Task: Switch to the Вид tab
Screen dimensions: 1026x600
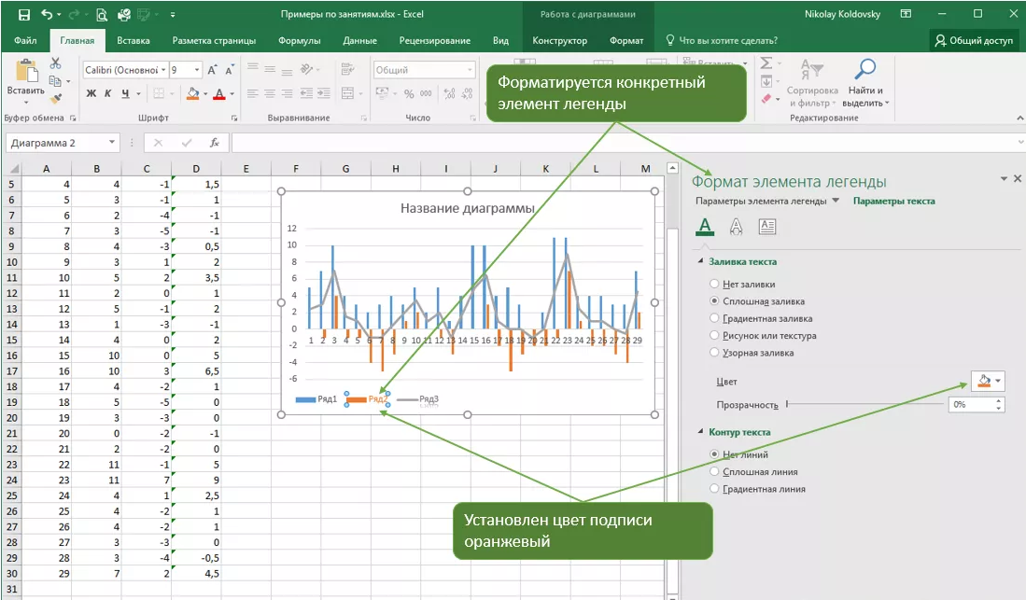Action: [x=500, y=40]
